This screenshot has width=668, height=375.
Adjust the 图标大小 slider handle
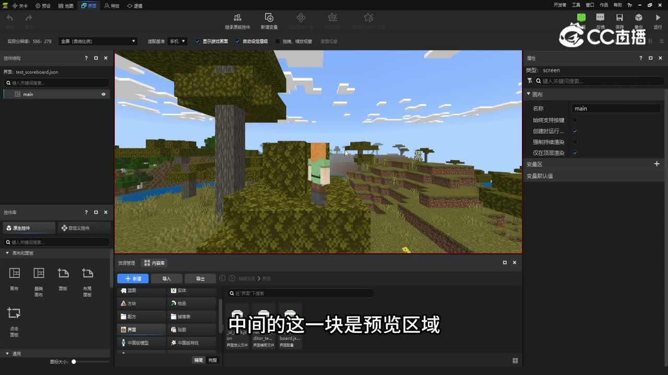[x=74, y=361]
